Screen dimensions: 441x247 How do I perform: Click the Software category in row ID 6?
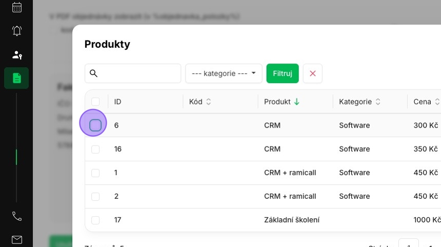[x=354, y=126]
